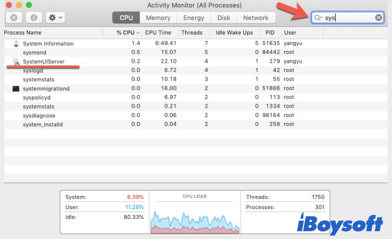Viewport: 392px width, 239px height.
Task: Select the sysmond process row
Action: pyautogui.click(x=147, y=52)
